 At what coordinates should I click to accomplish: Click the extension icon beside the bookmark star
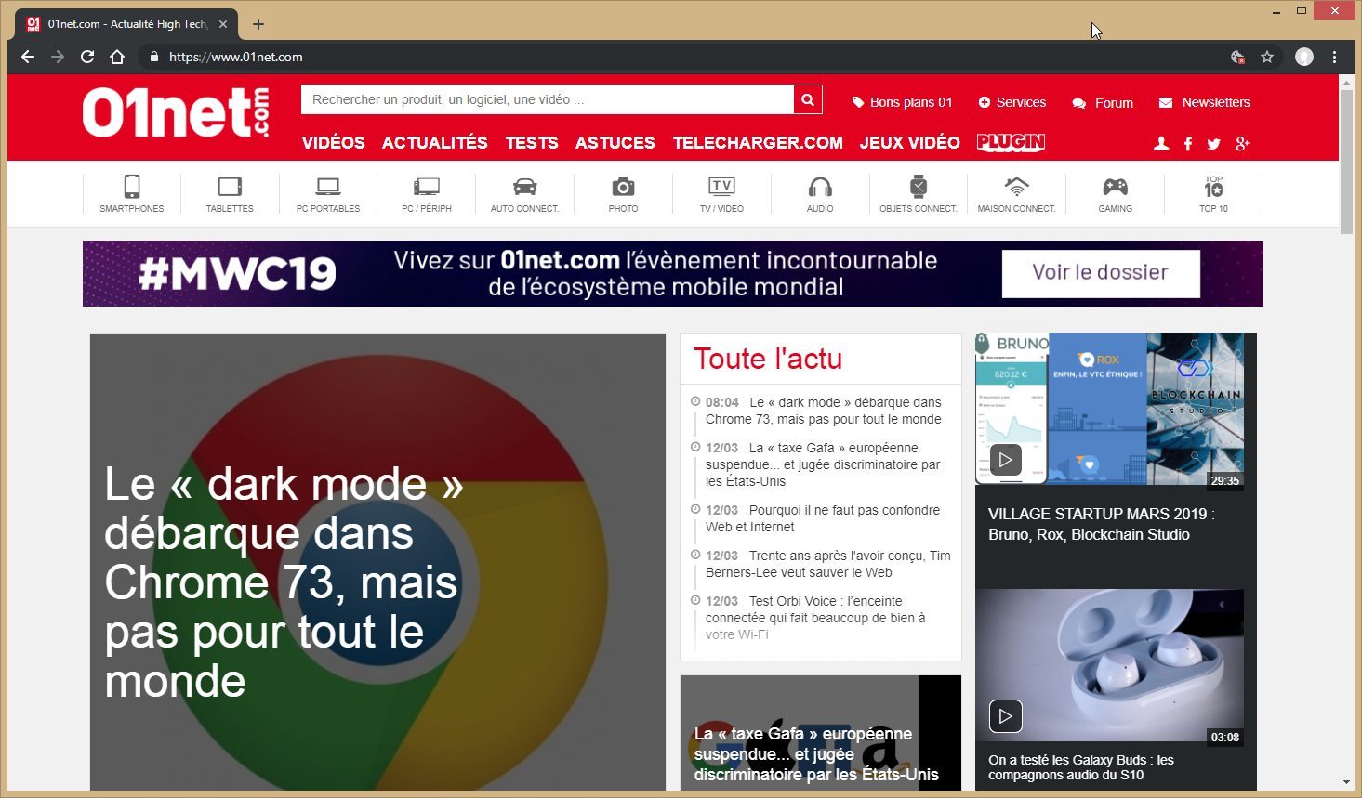coord(1237,57)
